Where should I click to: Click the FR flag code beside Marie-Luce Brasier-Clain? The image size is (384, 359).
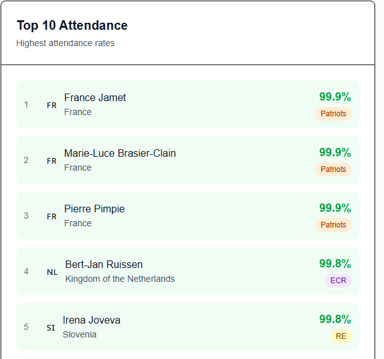click(x=52, y=161)
